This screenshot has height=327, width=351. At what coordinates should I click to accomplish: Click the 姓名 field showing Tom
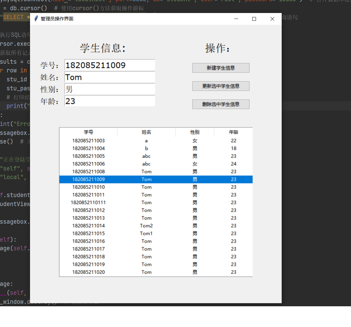pyautogui.click(x=110, y=77)
